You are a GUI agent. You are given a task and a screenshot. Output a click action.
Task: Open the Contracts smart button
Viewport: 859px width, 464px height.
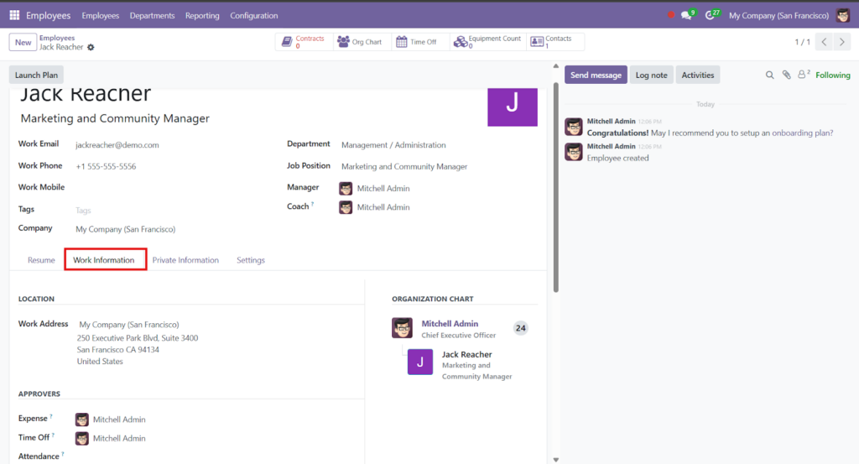click(304, 42)
